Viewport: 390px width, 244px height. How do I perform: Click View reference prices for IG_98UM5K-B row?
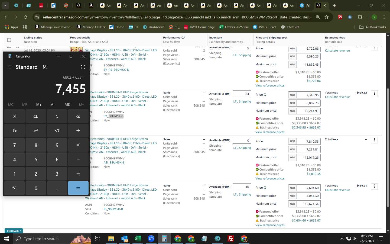click(x=270, y=225)
